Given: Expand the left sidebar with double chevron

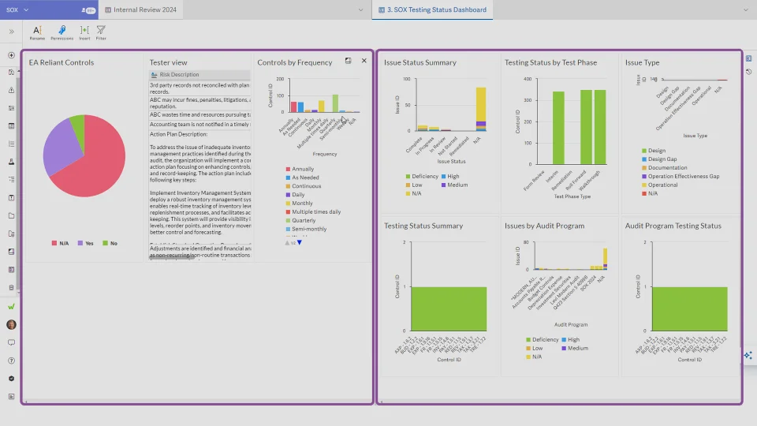Looking at the screenshot, I should (11, 32).
